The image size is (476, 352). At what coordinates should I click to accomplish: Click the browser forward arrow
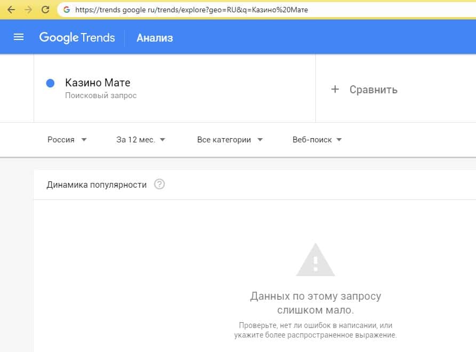[28, 10]
